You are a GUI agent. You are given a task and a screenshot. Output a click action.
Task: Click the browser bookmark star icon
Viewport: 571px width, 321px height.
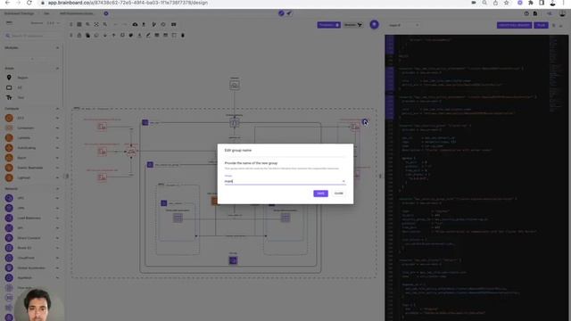pos(506,3)
